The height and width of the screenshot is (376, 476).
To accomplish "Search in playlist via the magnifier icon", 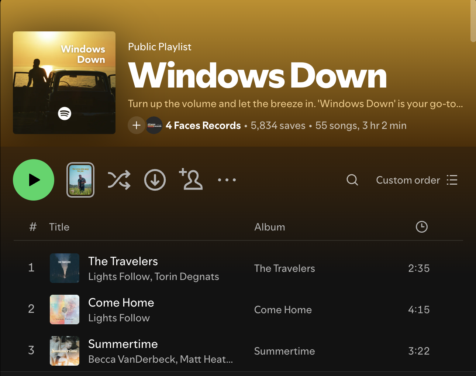I will 352,180.
